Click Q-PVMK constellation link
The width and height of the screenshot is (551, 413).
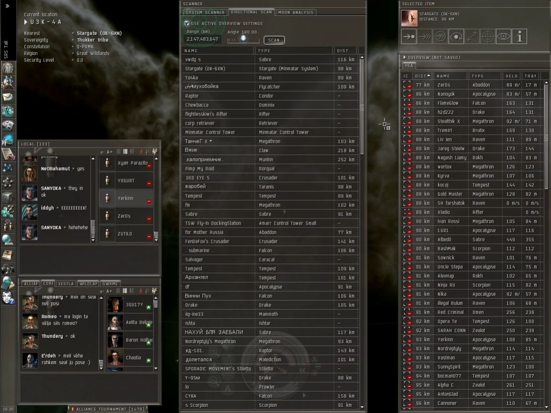(85, 46)
